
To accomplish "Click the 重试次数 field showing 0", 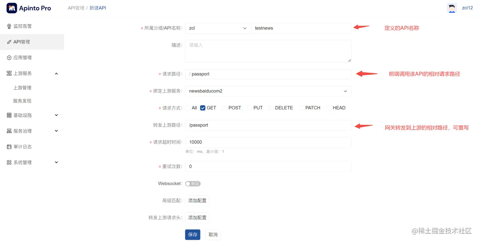I will (268, 166).
